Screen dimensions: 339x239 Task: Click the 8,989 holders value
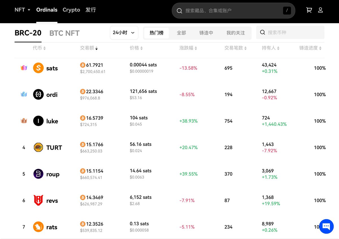pos(268,224)
